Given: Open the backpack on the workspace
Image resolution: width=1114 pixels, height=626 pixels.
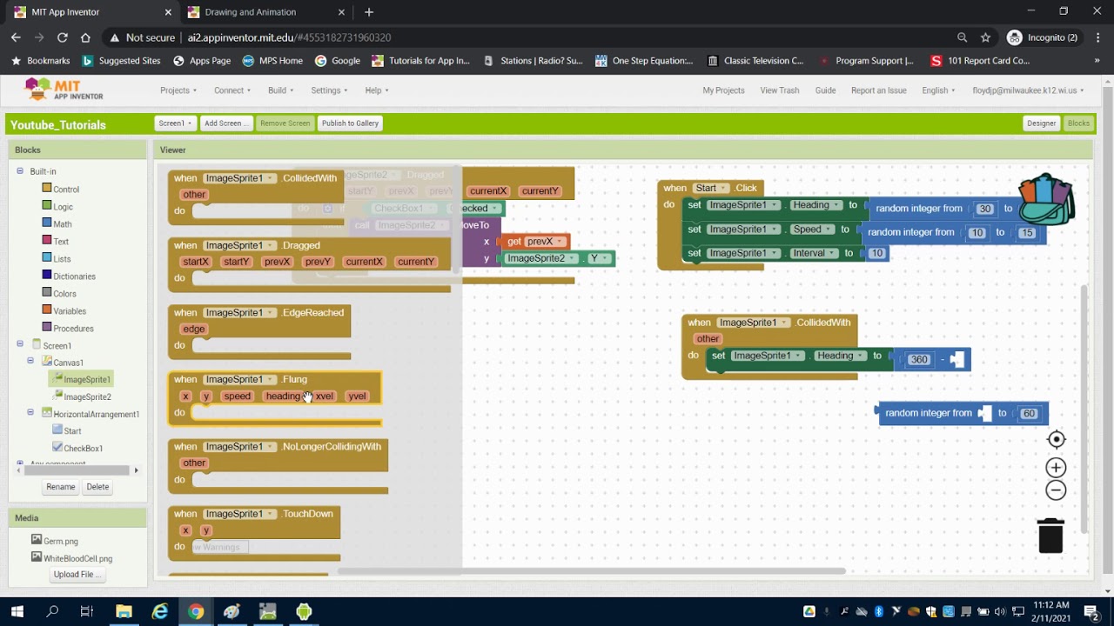Looking at the screenshot, I should pyautogui.click(x=1046, y=199).
